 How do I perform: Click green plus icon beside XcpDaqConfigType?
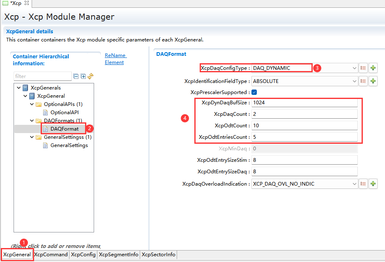[x=373, y=68]
